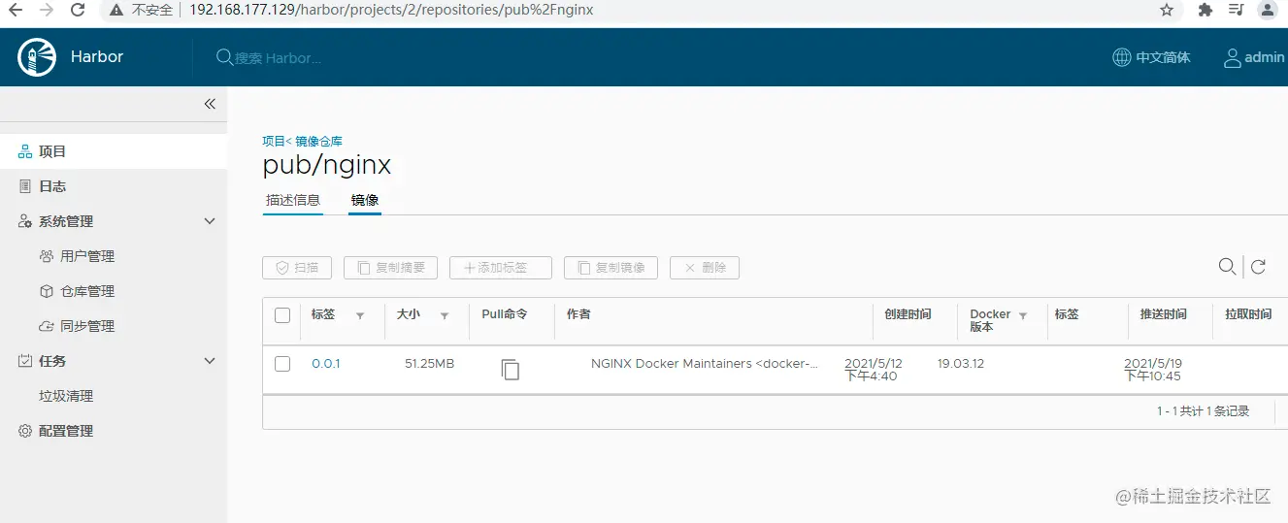Open filter for 大小 size column

(445, 316)
